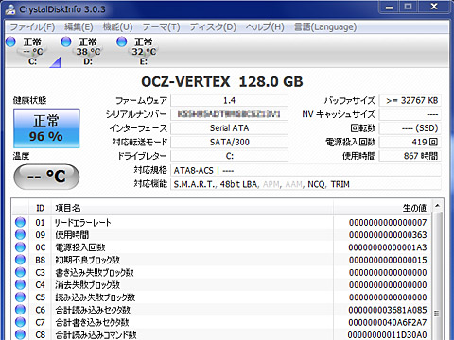This screenshot has height=340, width=454.
Task: Click the SATA/300 transfer mode field
Action: pyautogui.click(x=229, y=142)
